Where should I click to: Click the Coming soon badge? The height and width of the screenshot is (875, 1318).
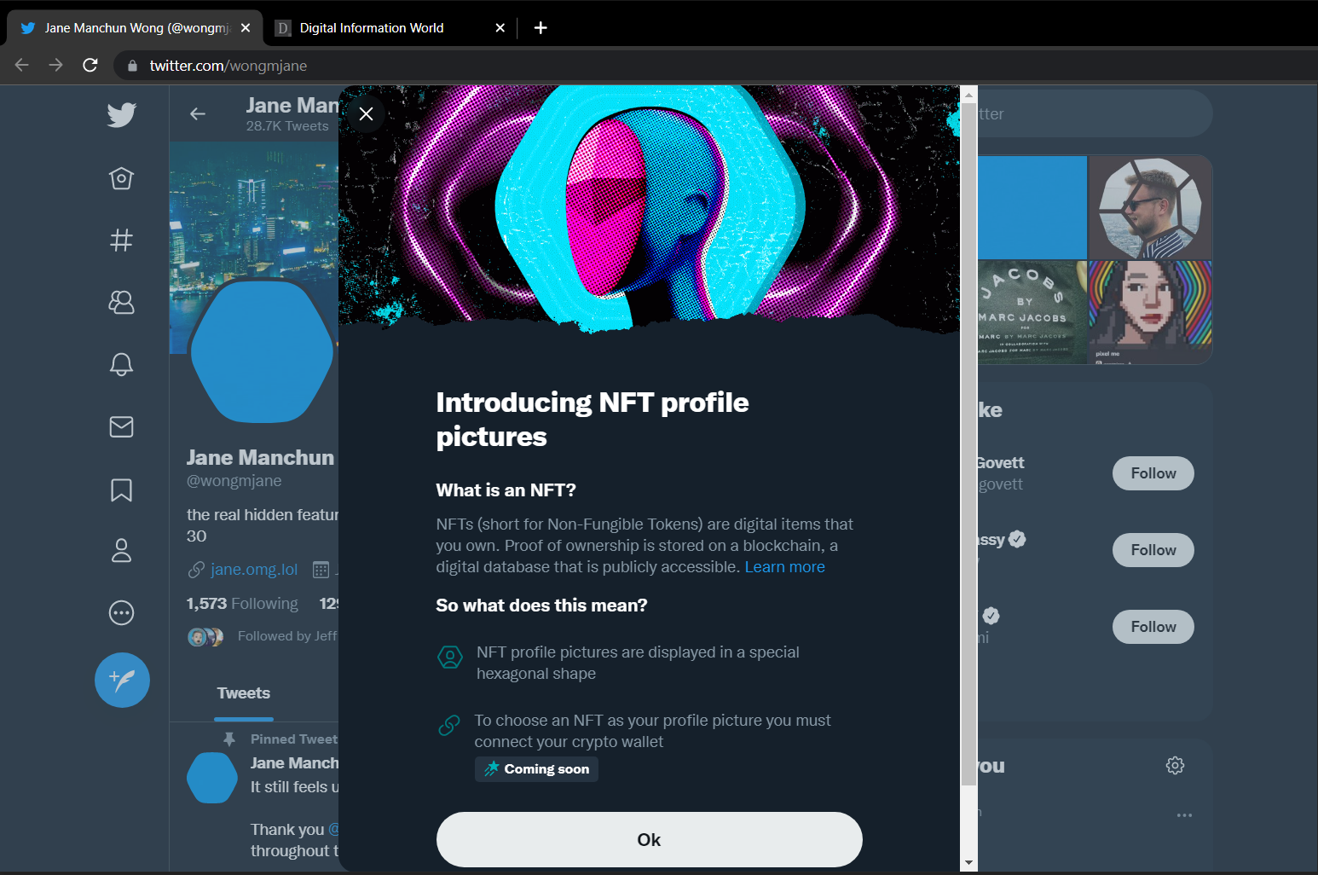pos(536,769)
